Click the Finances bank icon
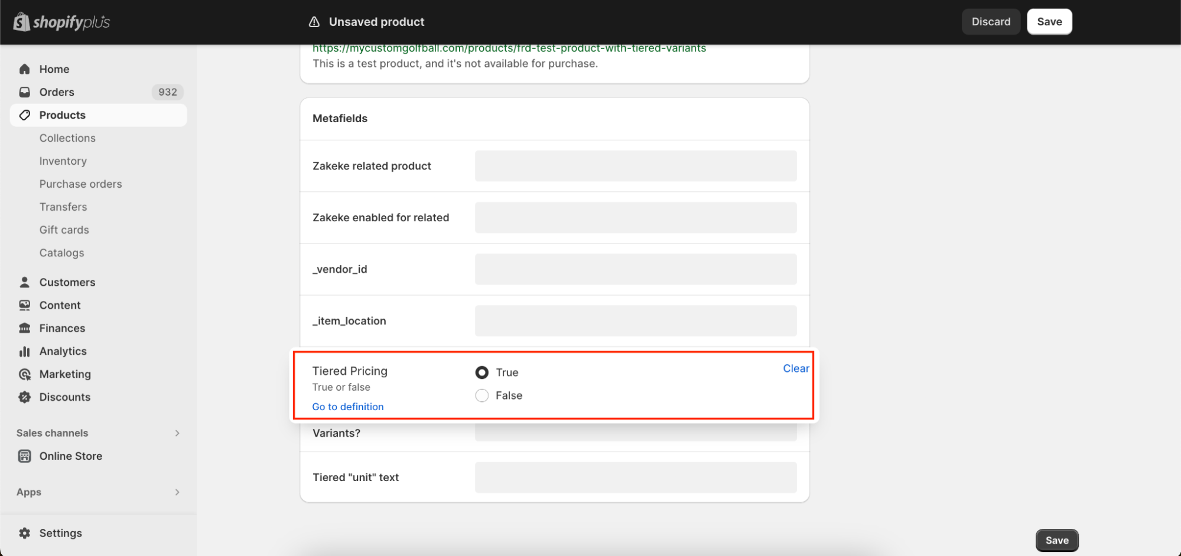This screenshot has width=1181, height=556. click(25, 328)
